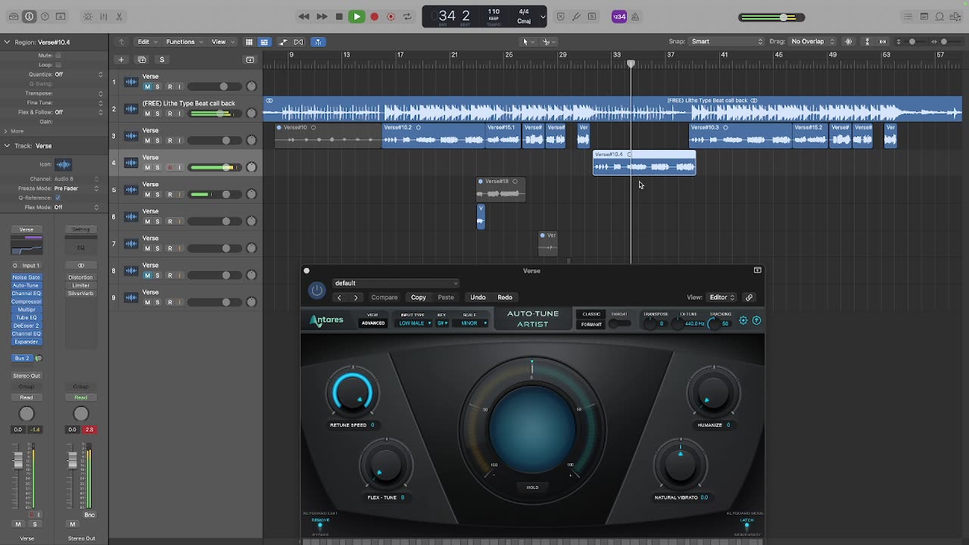Open the Editors scissors icon
969x545 pixels.
[x=120, y=17]
